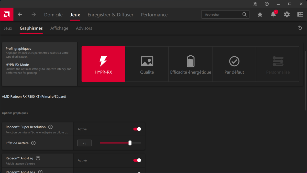Disable Radeon Anti-Lag toggle

point(137,160)
